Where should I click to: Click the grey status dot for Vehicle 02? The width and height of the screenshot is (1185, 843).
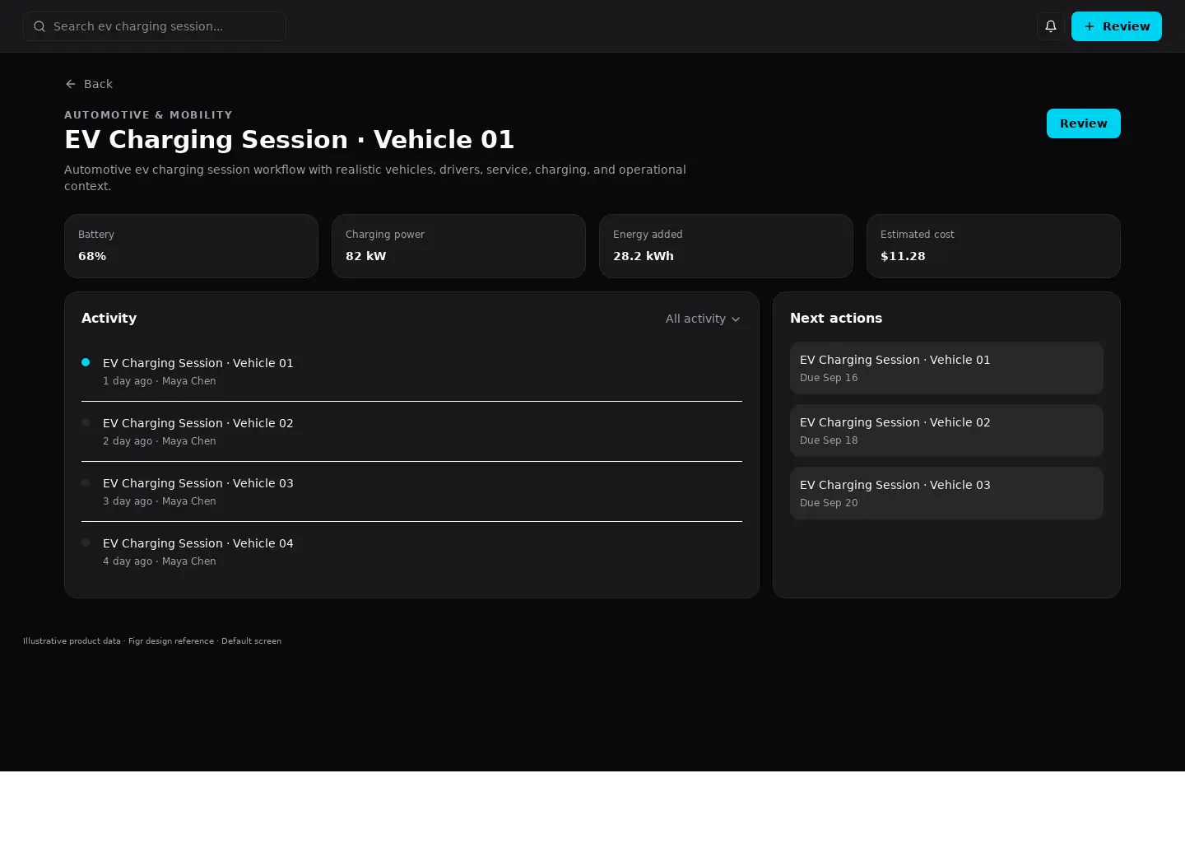[86, 422]
